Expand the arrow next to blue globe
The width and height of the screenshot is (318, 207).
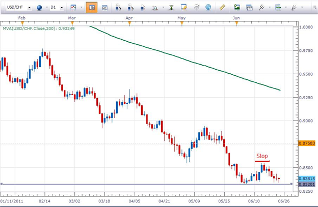click(x=47, y=8)
